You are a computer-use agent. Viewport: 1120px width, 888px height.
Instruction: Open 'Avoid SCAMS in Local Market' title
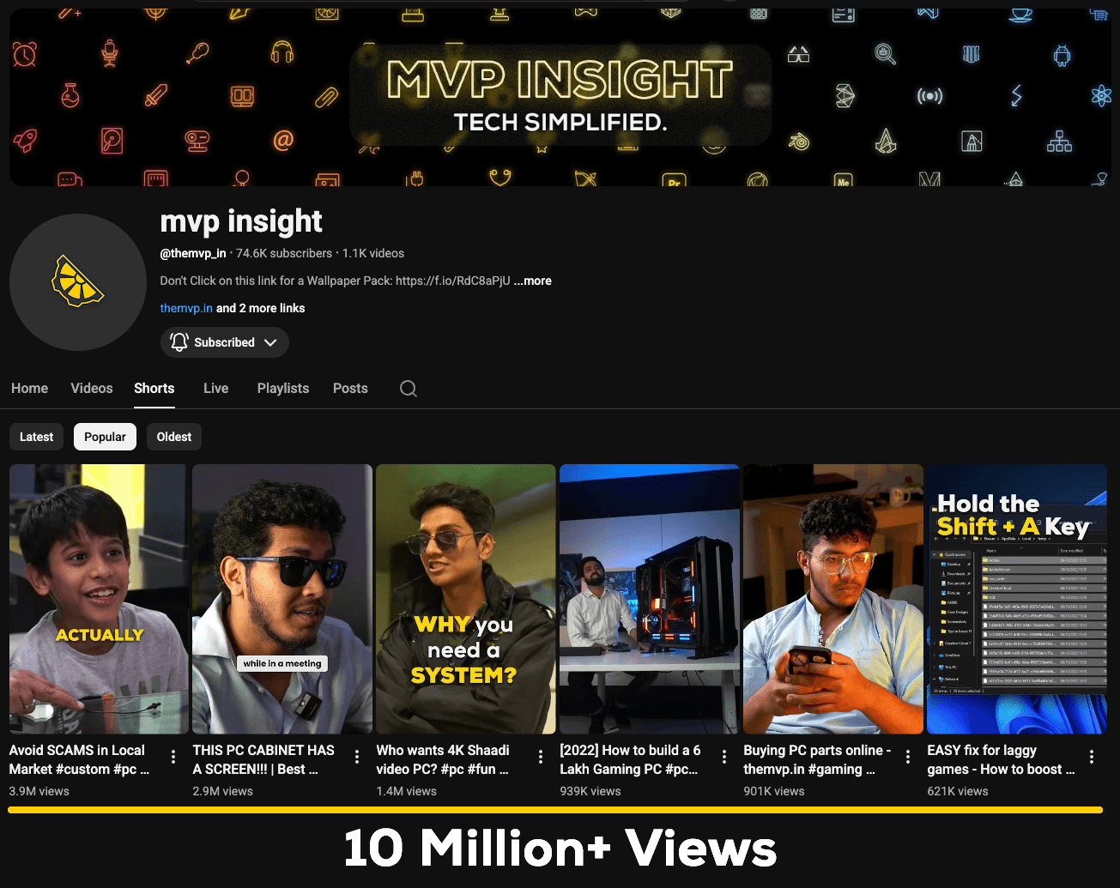click(80, 760)
